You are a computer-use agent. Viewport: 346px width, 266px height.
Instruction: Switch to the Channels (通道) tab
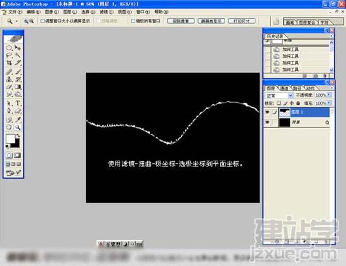pyautogui.click(x=284, y=88)
